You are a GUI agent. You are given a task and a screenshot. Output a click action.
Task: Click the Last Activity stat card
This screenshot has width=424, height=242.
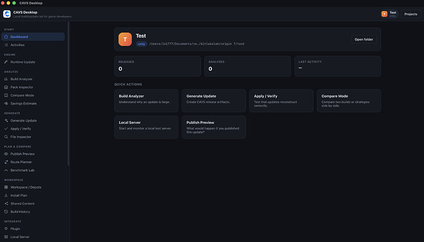[x=337, y=66]
